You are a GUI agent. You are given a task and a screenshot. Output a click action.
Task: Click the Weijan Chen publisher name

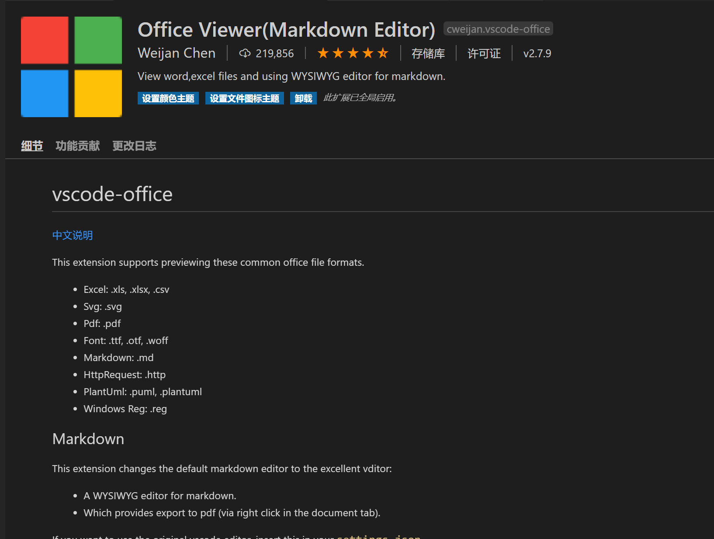pyautogui.click(x=177, y=53)
